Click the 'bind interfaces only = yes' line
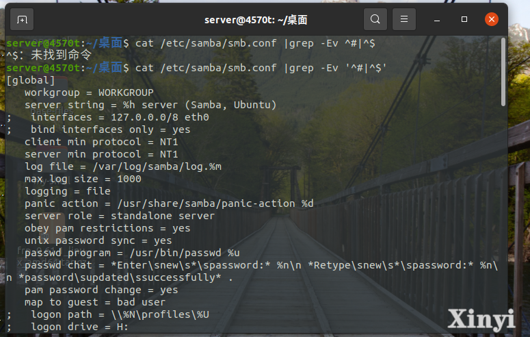The height and width of the screenshot is (337, 530). 98,129
